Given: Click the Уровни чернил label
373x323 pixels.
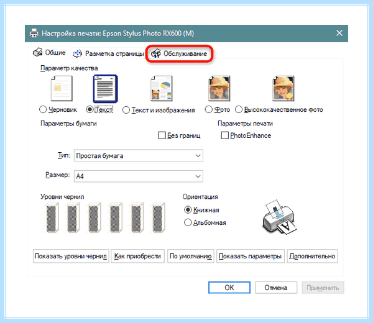Looking at the screenshot, I should point(62,197).
